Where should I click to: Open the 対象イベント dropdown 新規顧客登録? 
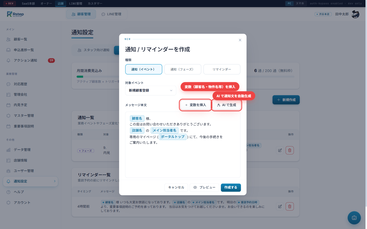tap(151, 90)
